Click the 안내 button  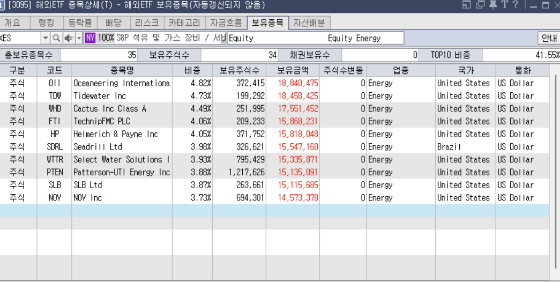pos(549,38)
